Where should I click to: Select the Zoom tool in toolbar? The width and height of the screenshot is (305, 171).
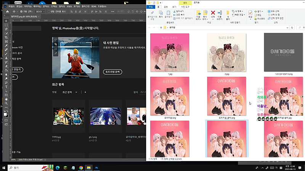pyautogui.click(x=6, y=103)
